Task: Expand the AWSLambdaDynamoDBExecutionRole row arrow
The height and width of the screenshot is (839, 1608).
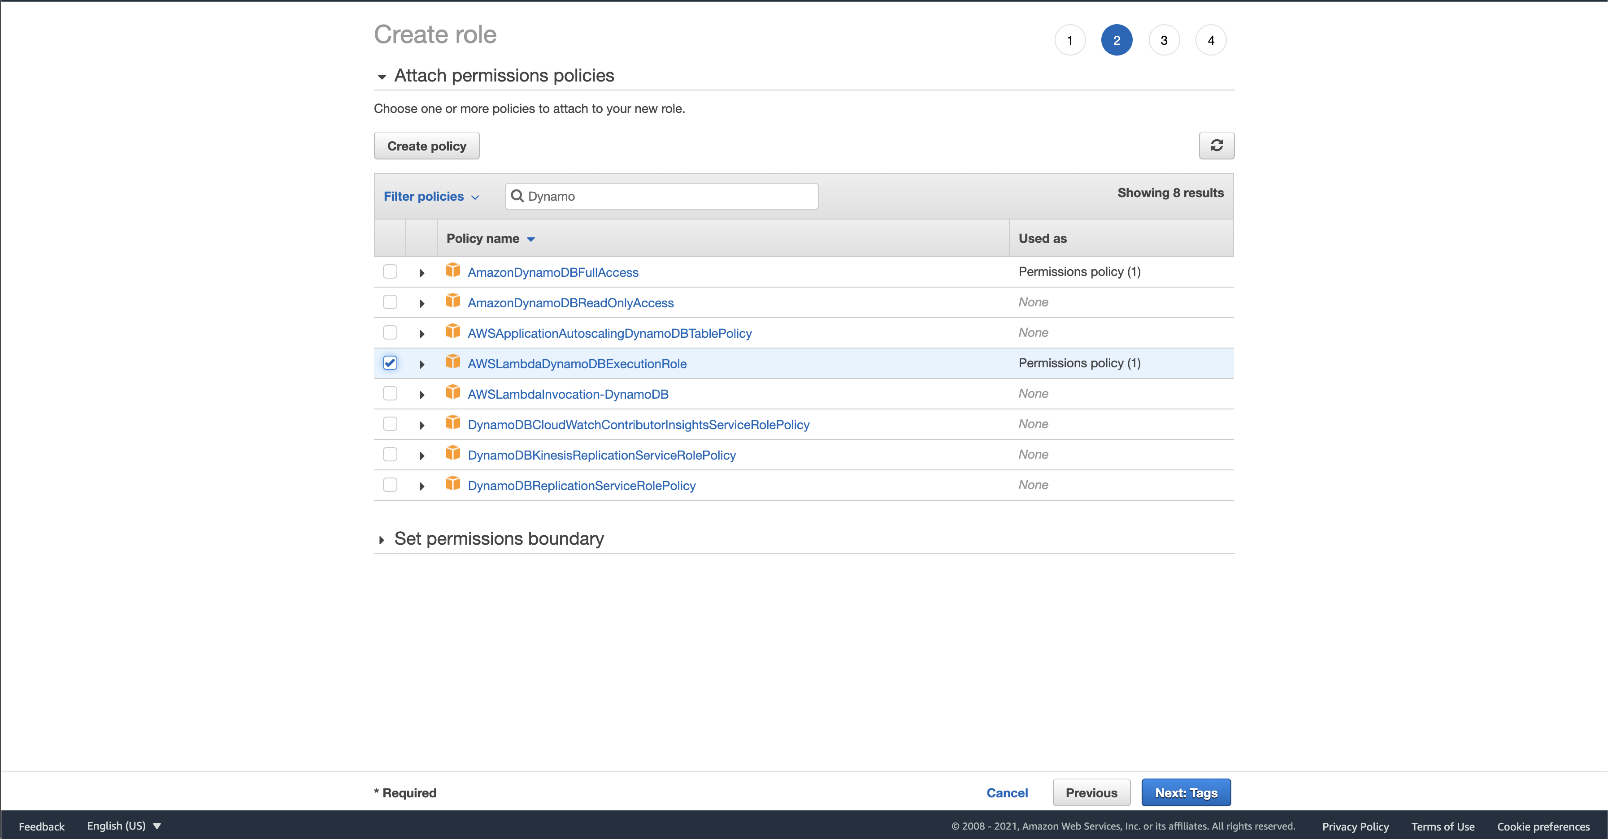Action: tap(422, 365)
